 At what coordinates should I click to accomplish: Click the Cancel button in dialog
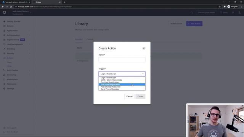[x=129, y=96]
